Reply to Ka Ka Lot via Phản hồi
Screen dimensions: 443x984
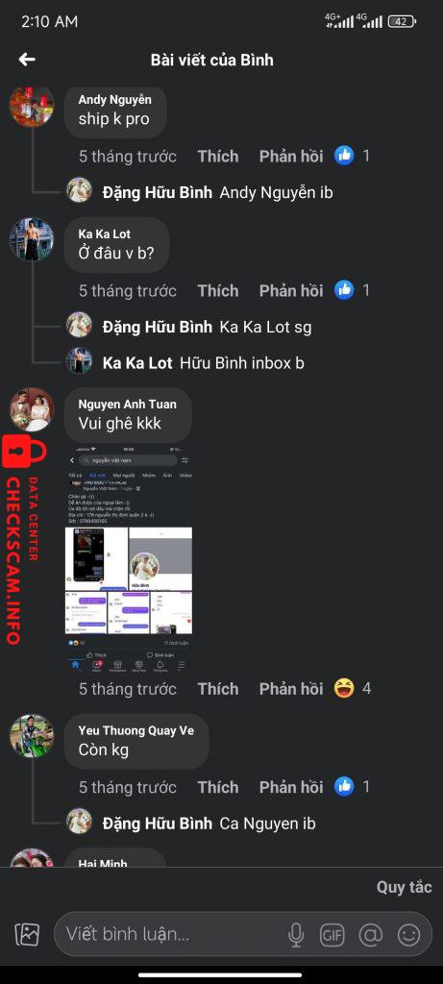tap(290, 290)
